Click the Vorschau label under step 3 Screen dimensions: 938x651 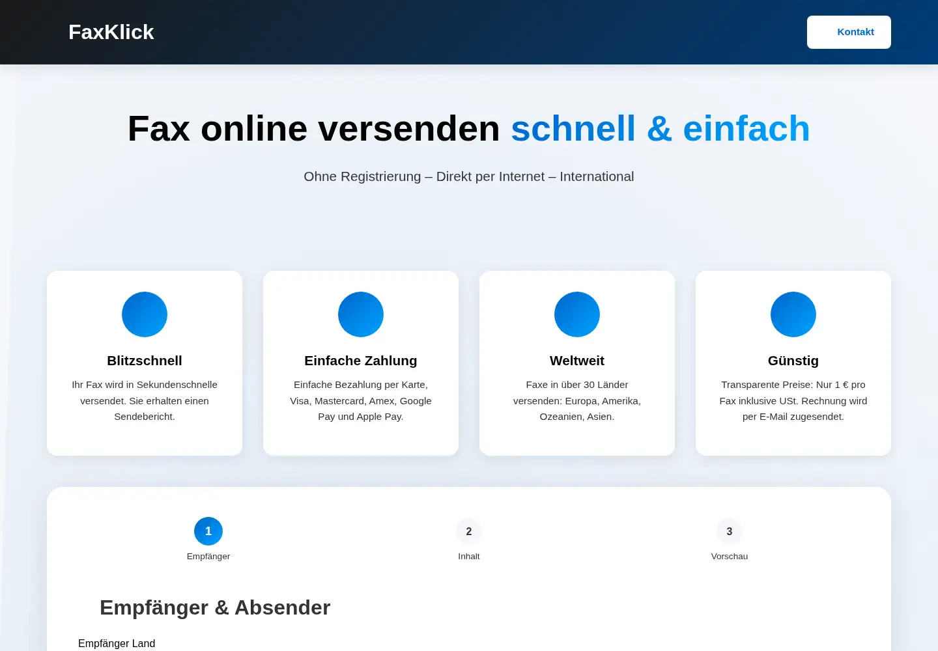click(730, 556)
